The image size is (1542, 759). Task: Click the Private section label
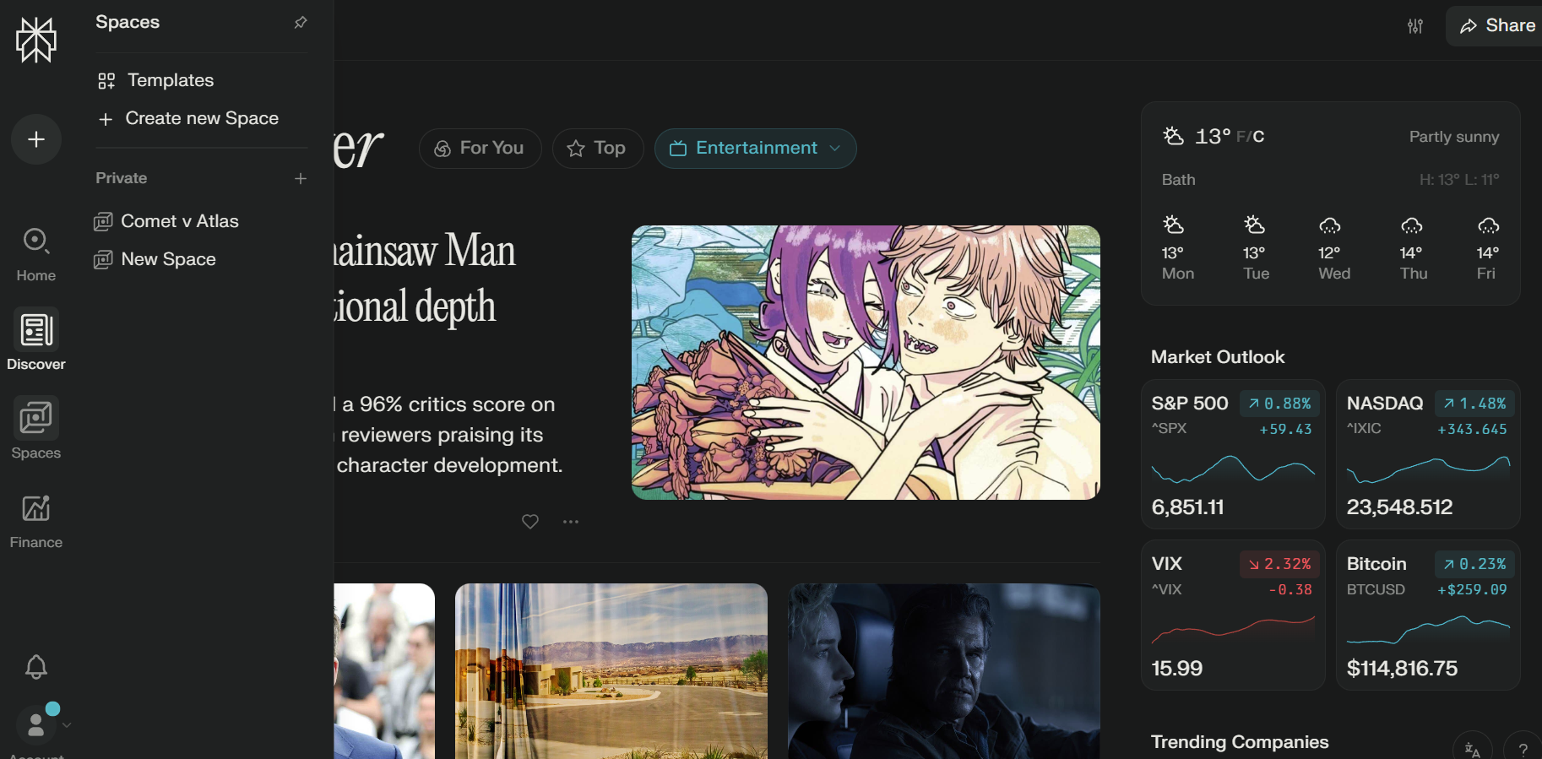tap(122, 178)
